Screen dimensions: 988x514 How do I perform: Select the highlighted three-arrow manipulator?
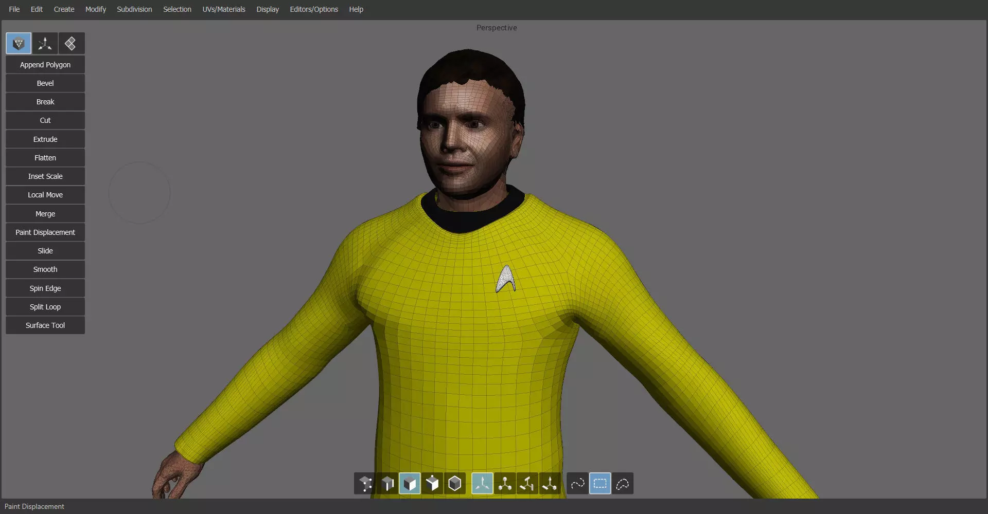483,484
